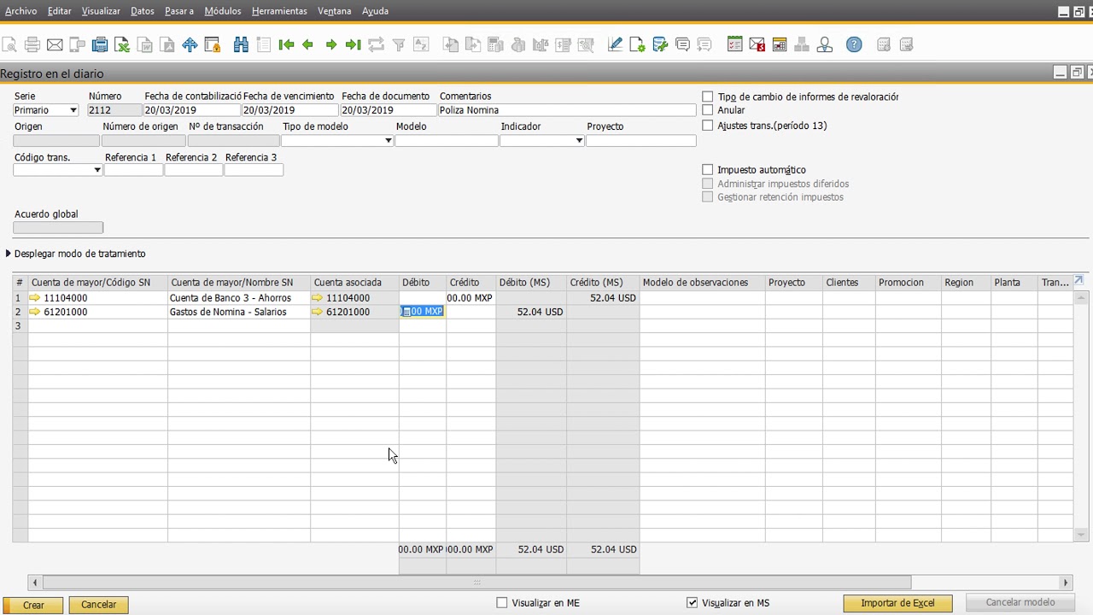
Task: Click the Refresh record toolbar icon
Action: point(376,44)
